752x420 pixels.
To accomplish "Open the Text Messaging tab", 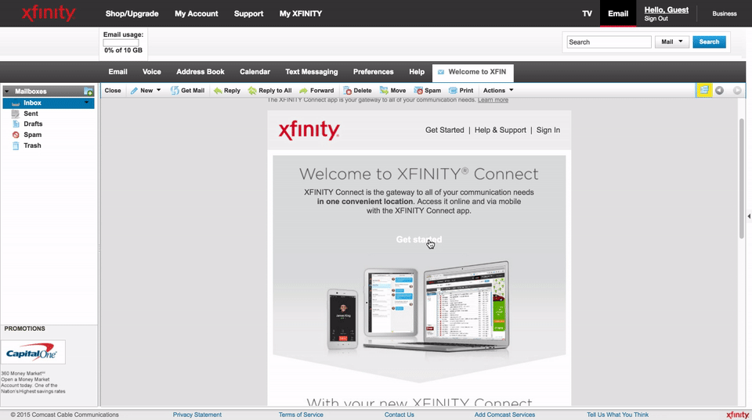I will tap(311, 72).
